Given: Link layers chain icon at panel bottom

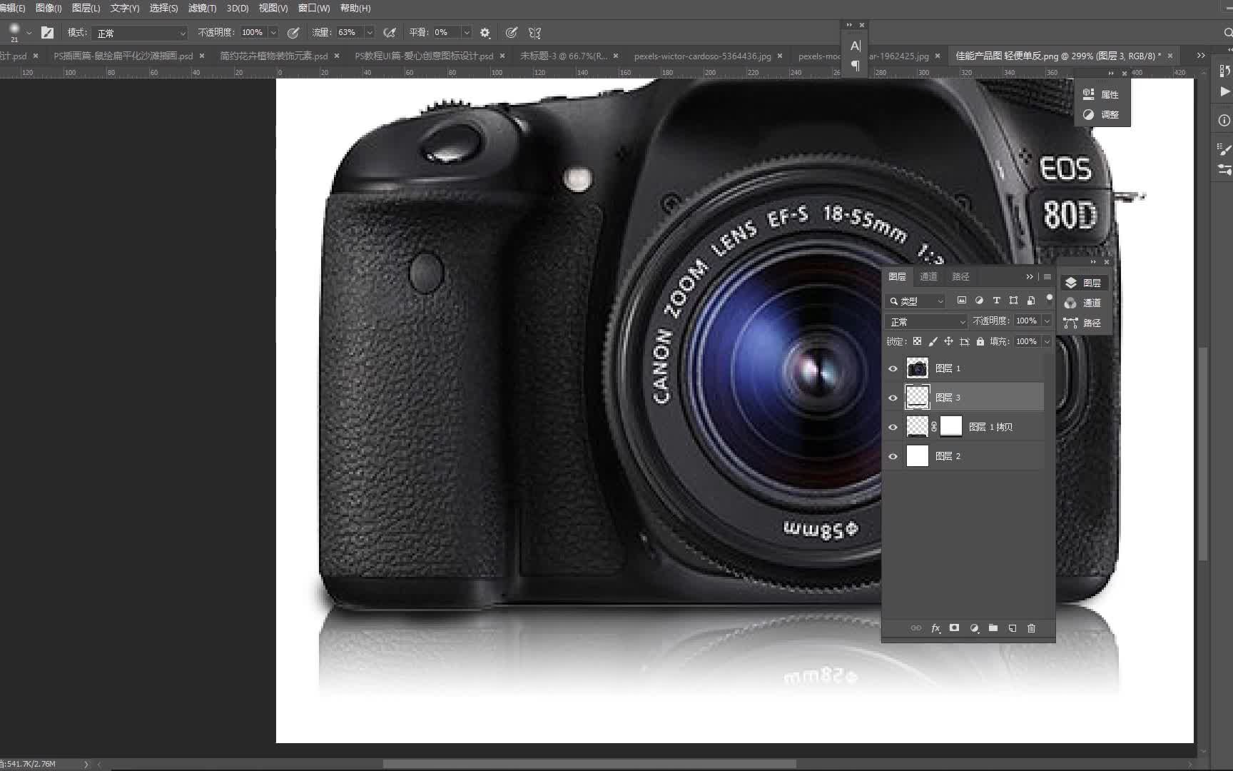Looking at the screenshot, I should 915,628.
